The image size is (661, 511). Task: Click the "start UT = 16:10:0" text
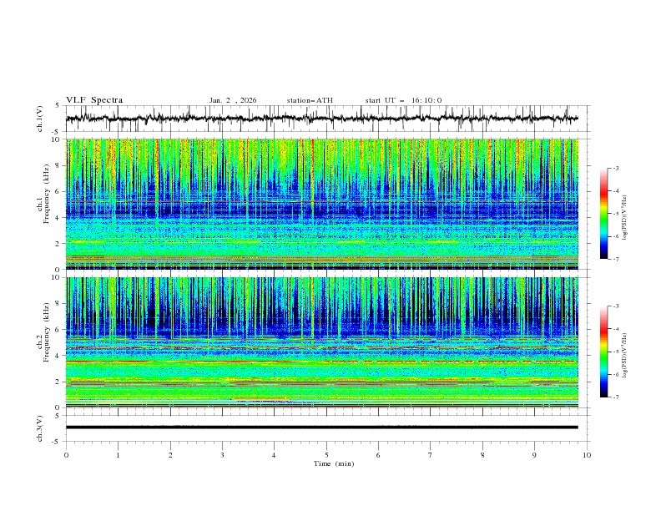pyautogui.click(x=403, y=100)
